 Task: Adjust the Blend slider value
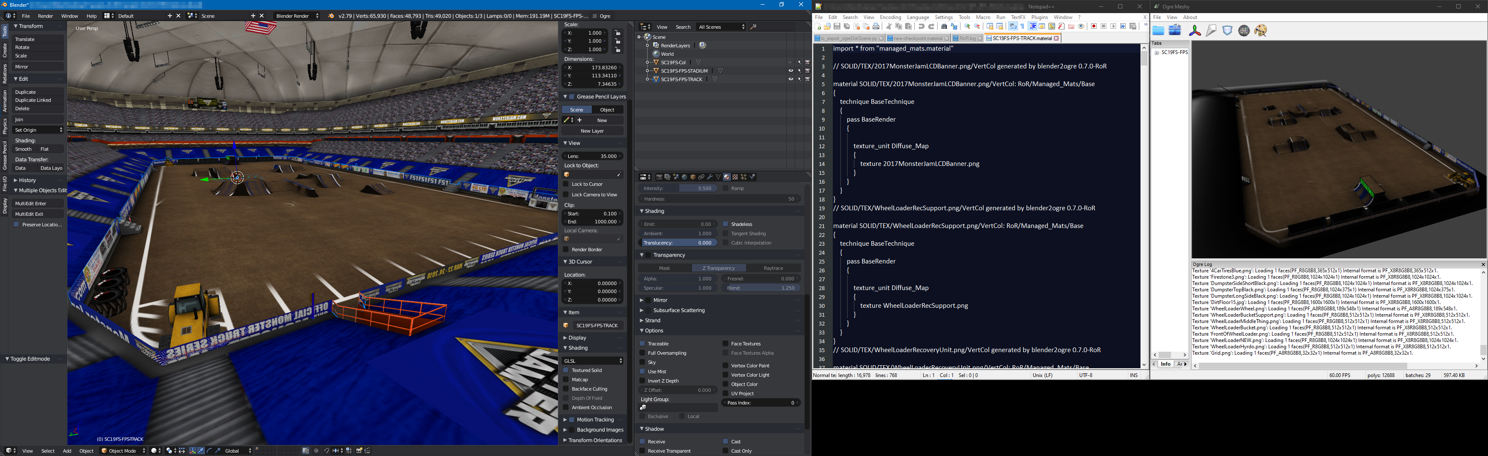pos(761,288)
